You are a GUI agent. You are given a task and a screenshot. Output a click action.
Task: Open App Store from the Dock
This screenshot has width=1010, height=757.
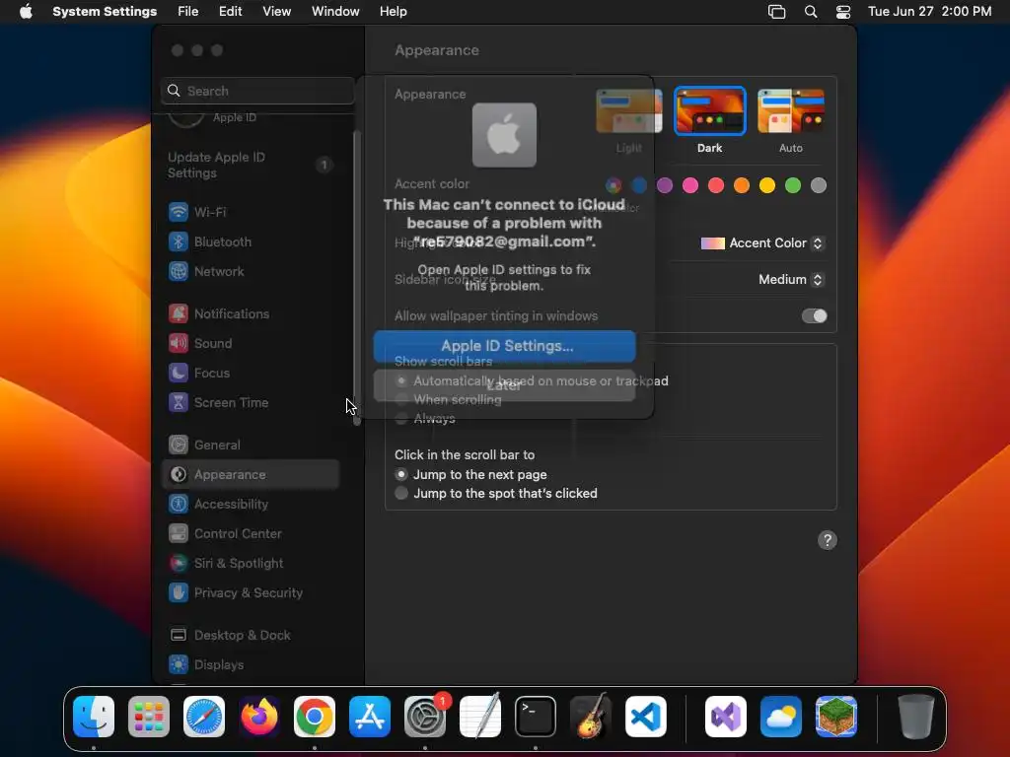pyautogui.click(x=370, y=717)
